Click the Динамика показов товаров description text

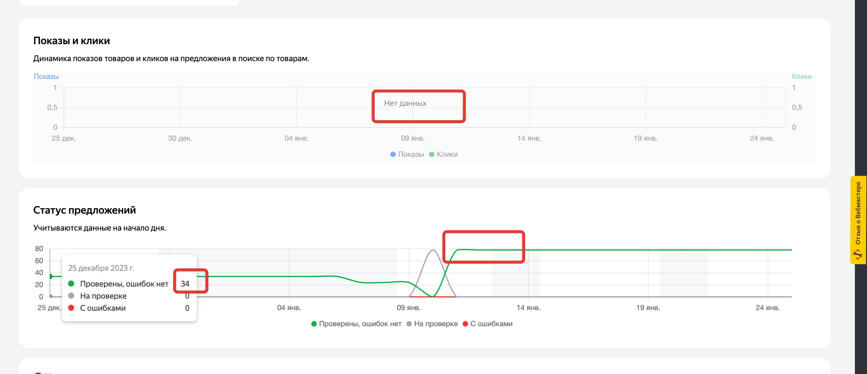(x=171, y=58)
